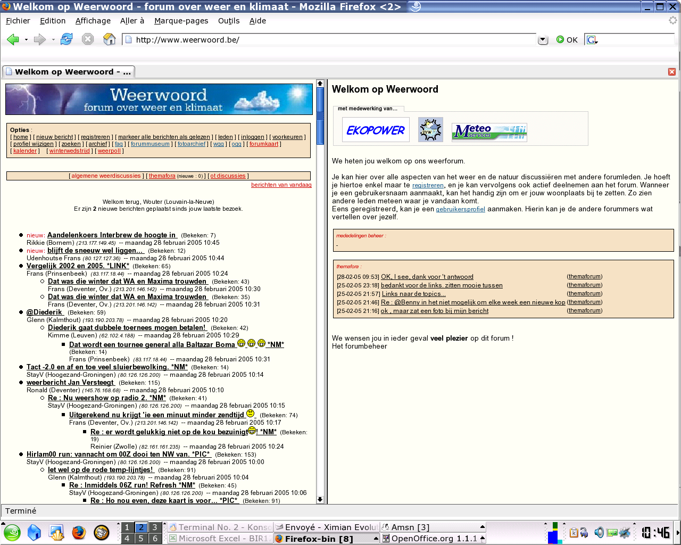Click the left frame vertical scrollbar thumb
Image resolution: width=681 pixels, height=545 pixels.
click(320, 115)
